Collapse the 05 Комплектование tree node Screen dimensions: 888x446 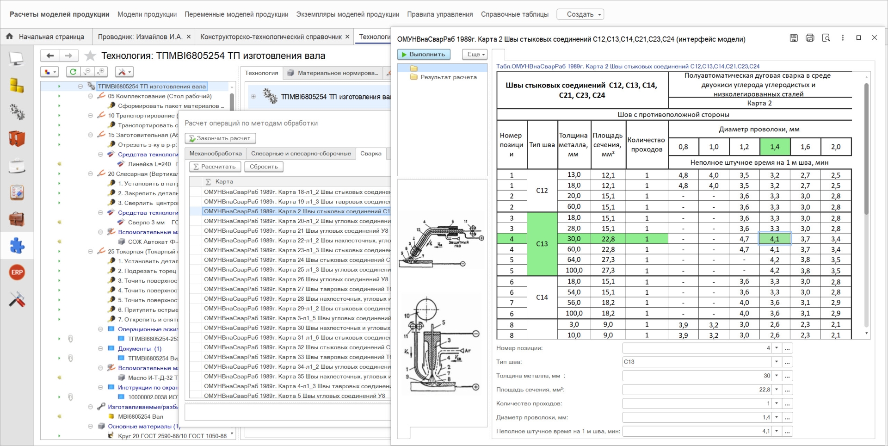(x=91, y=96)
